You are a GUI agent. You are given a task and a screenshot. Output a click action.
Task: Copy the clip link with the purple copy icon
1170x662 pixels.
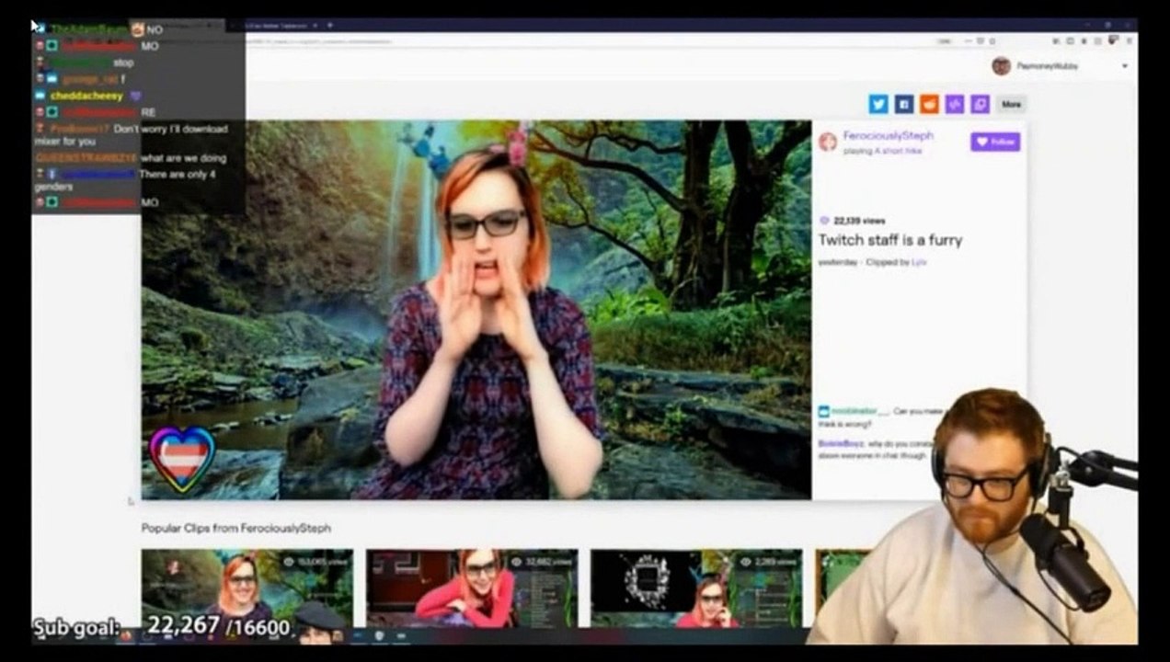981,104
